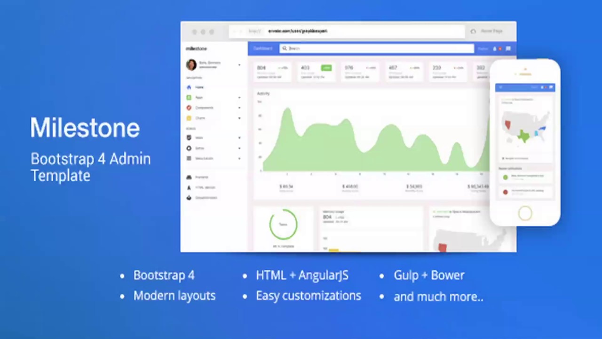Expand the arrow next to the red icon item

click(x=239, y=108)
